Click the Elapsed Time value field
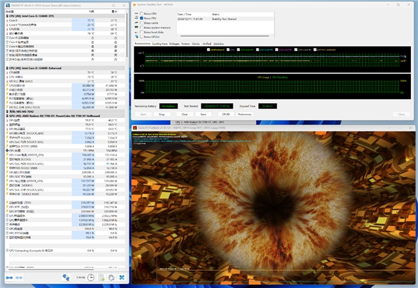Screen dimensions: 418x288 pos(268,106)
